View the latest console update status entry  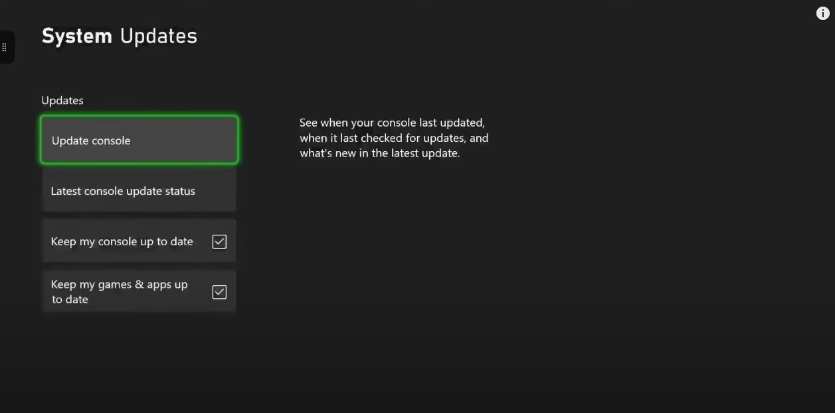tap(138, 191)
